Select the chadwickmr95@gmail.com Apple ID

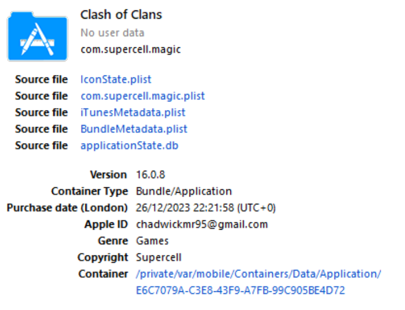[202, 224]
